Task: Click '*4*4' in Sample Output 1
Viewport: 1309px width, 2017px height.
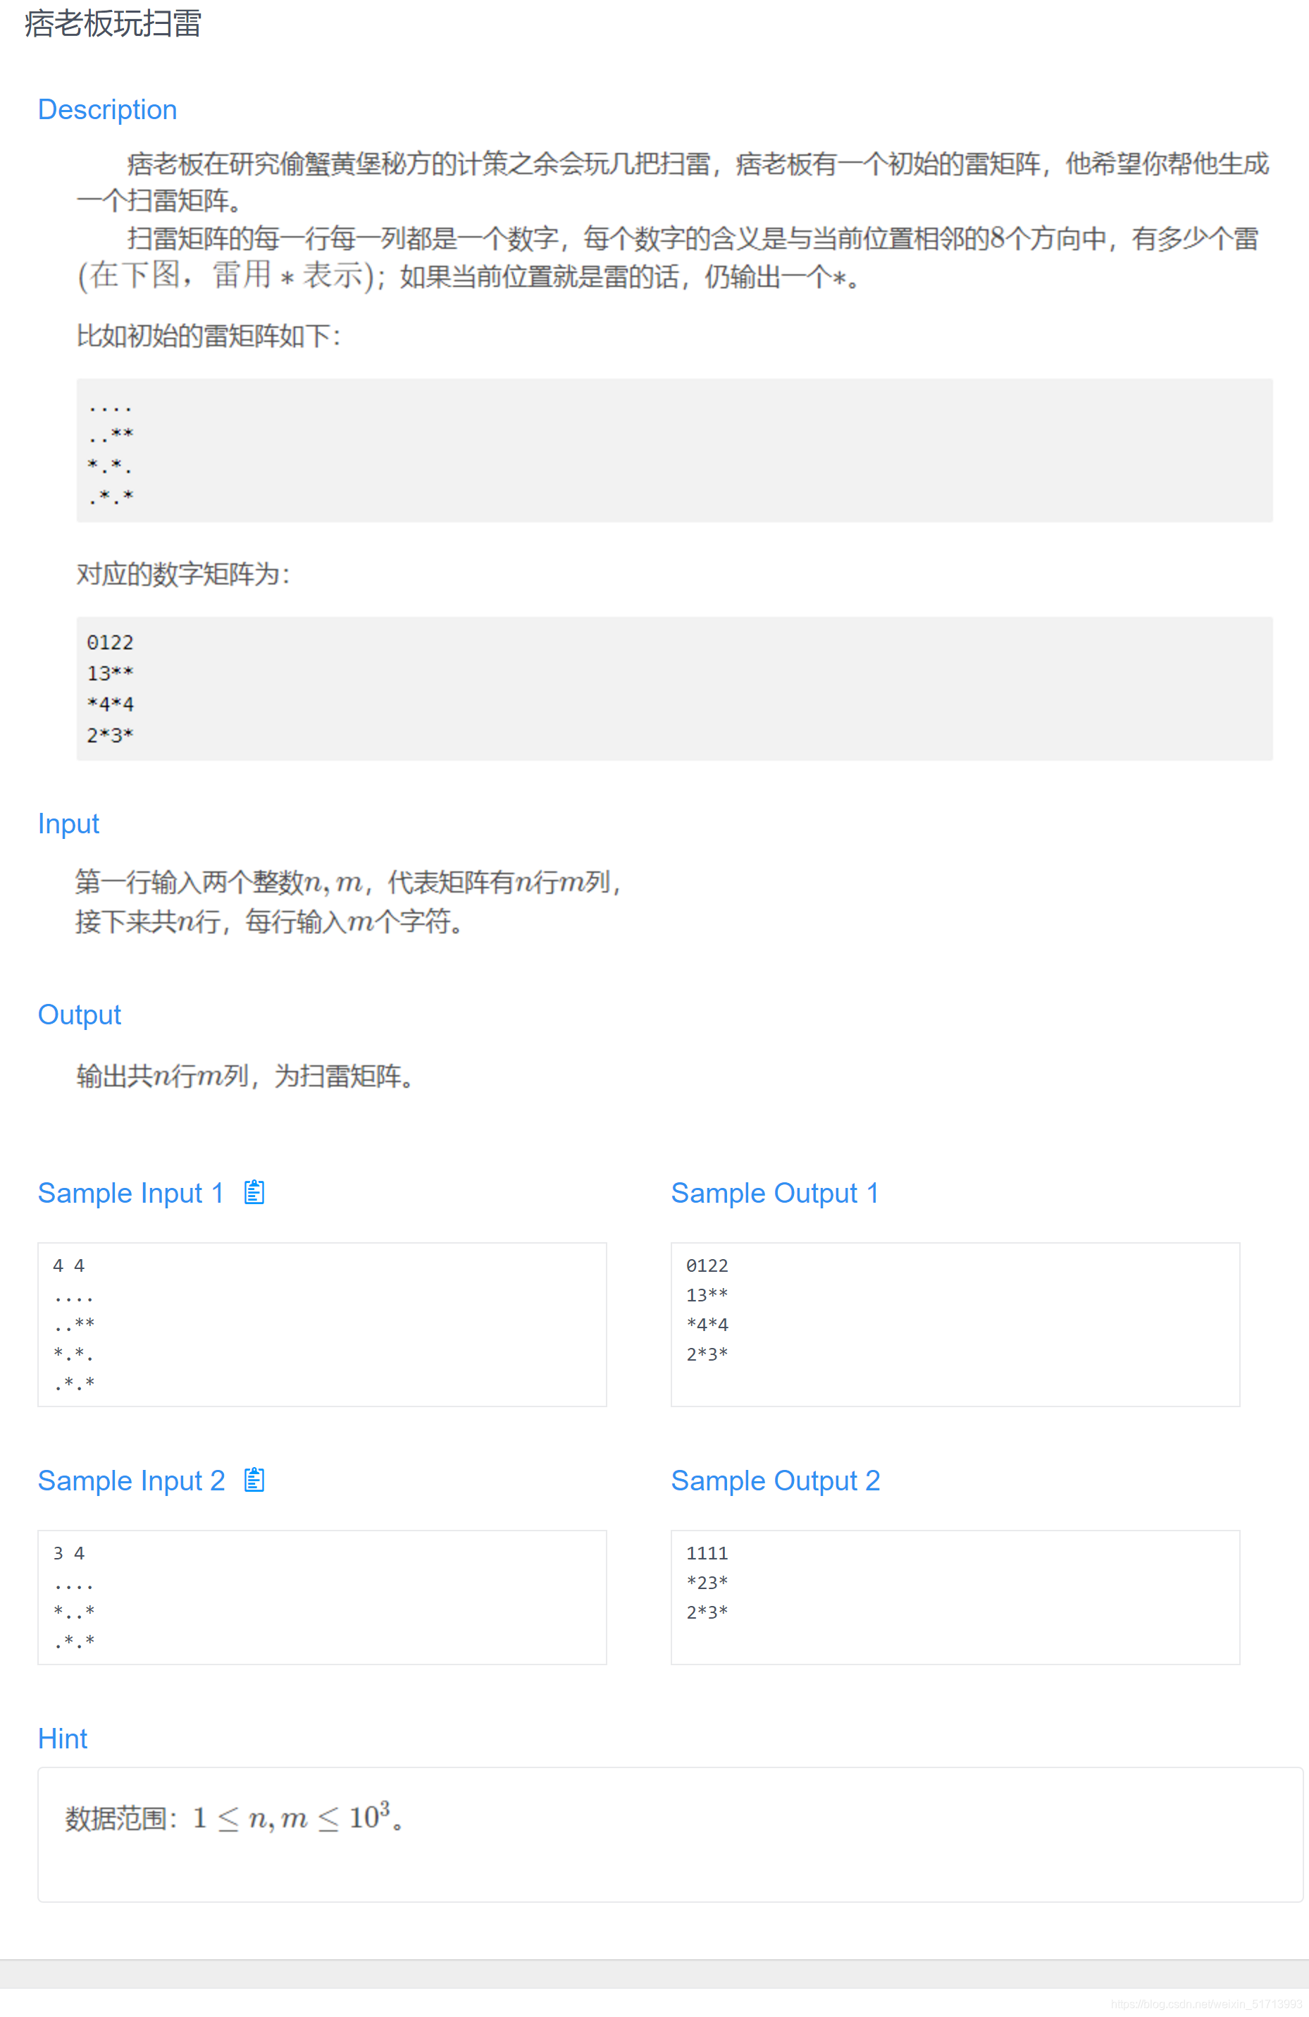Action: [707, 1324]
